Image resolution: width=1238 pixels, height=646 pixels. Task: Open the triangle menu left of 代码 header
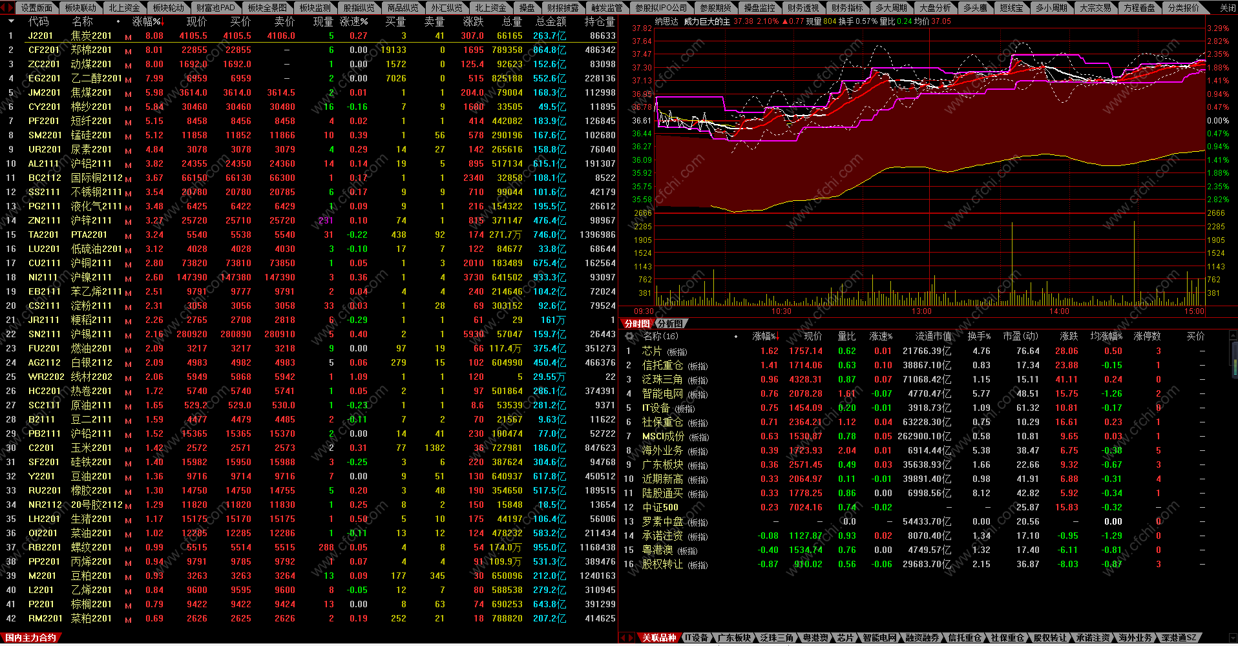[11, 22]
